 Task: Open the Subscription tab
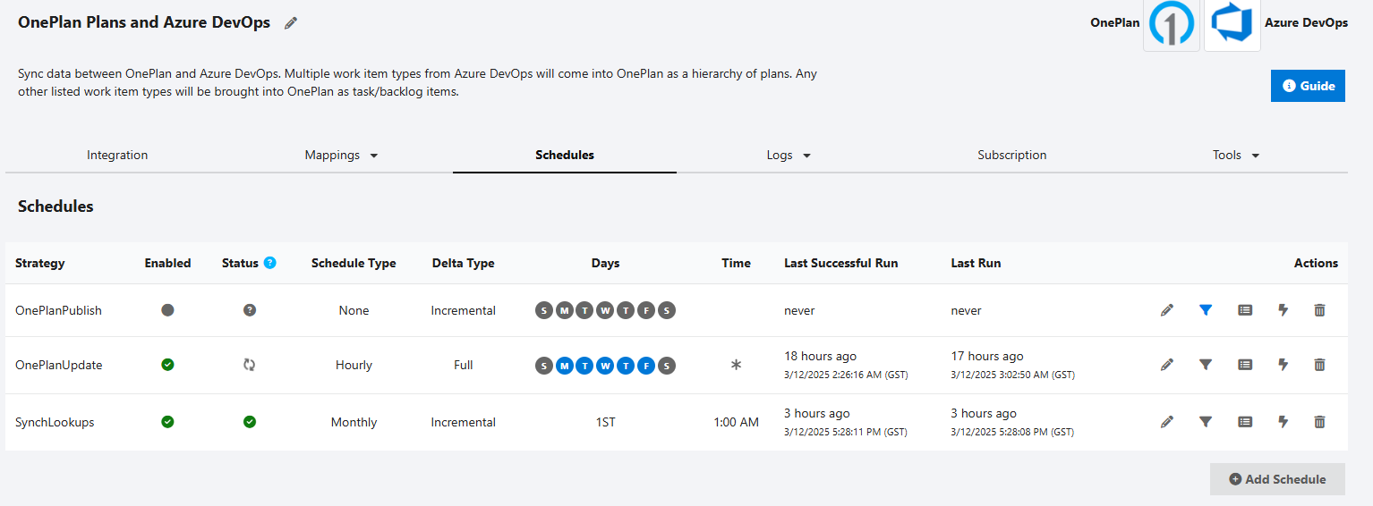point(1012,155)
